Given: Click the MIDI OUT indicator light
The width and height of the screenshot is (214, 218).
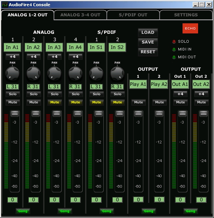Looking at the screenshot, I should [174, 57].
